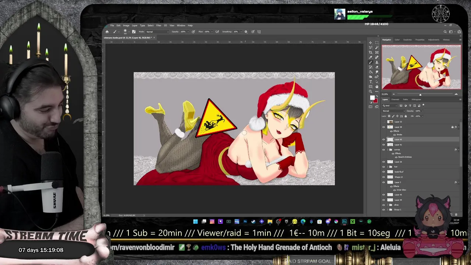Switch to the History tab

(446, 40)
